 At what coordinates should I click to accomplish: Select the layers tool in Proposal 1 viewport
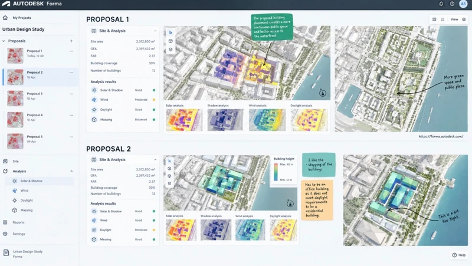point(171,50)
